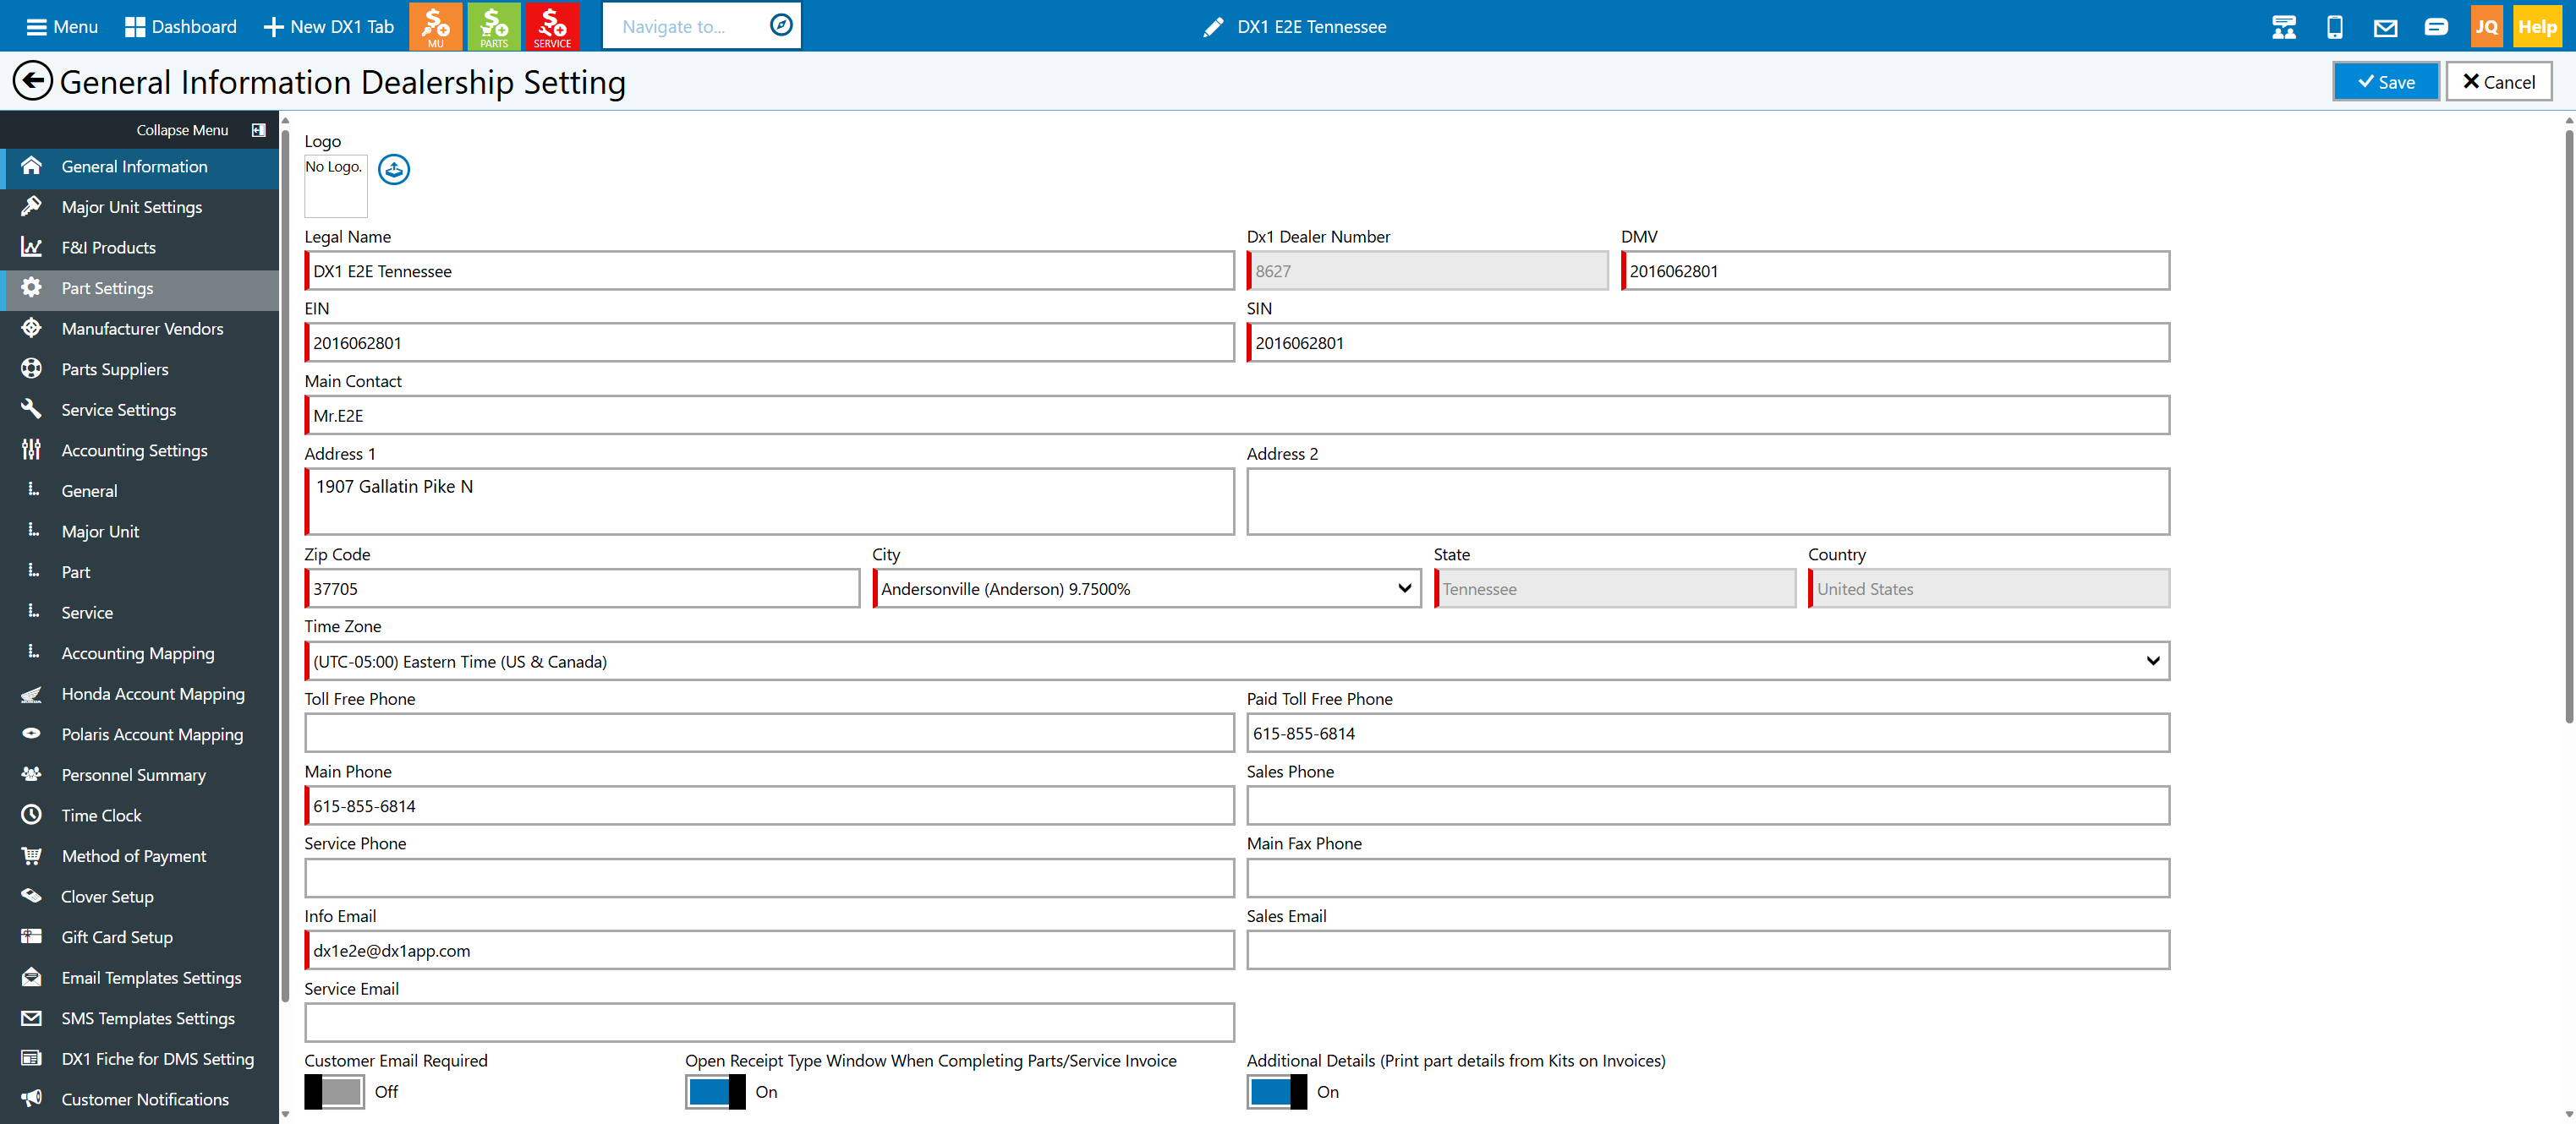Toggle Open Receipt Type Window switch
2576x1124 pixels.
(x=715, y=1091)
